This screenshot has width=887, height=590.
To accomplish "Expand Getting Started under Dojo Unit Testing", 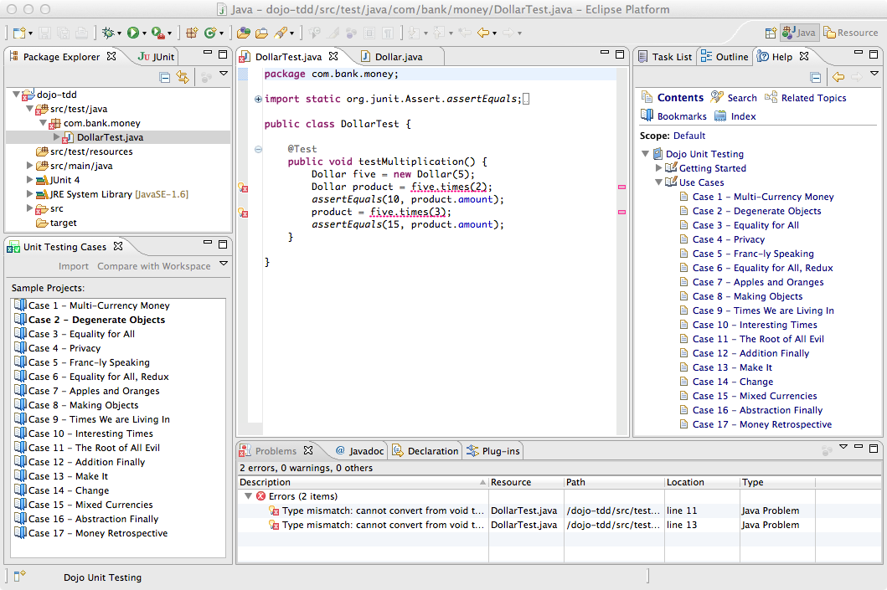I will click(658, 167).
